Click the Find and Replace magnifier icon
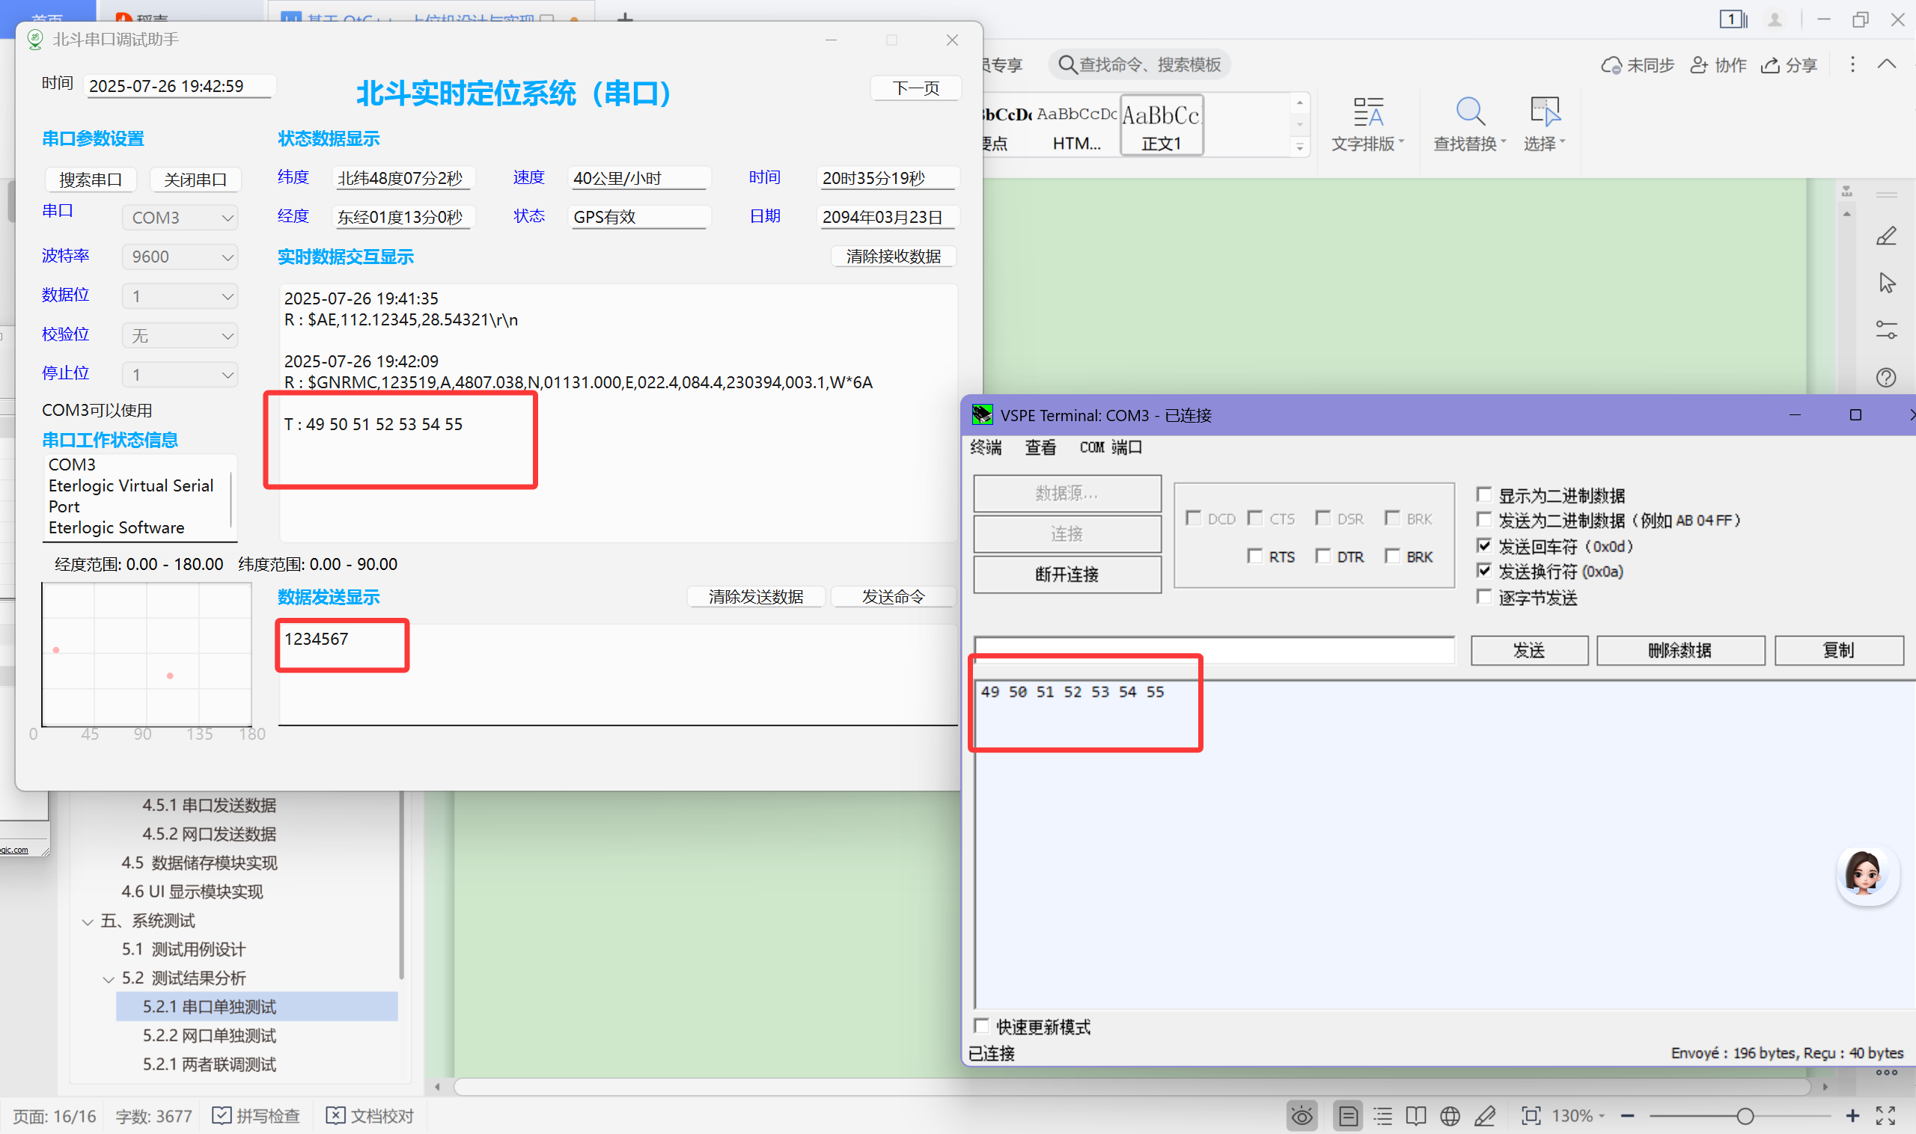 click(1468, 112)
